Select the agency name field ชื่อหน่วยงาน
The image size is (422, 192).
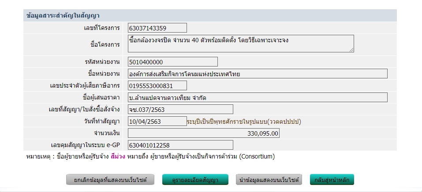258,74
